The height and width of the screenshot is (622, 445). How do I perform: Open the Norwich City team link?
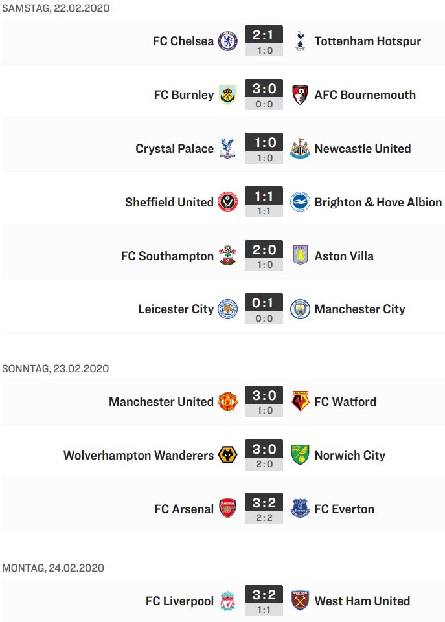click(x=350, y=455)
